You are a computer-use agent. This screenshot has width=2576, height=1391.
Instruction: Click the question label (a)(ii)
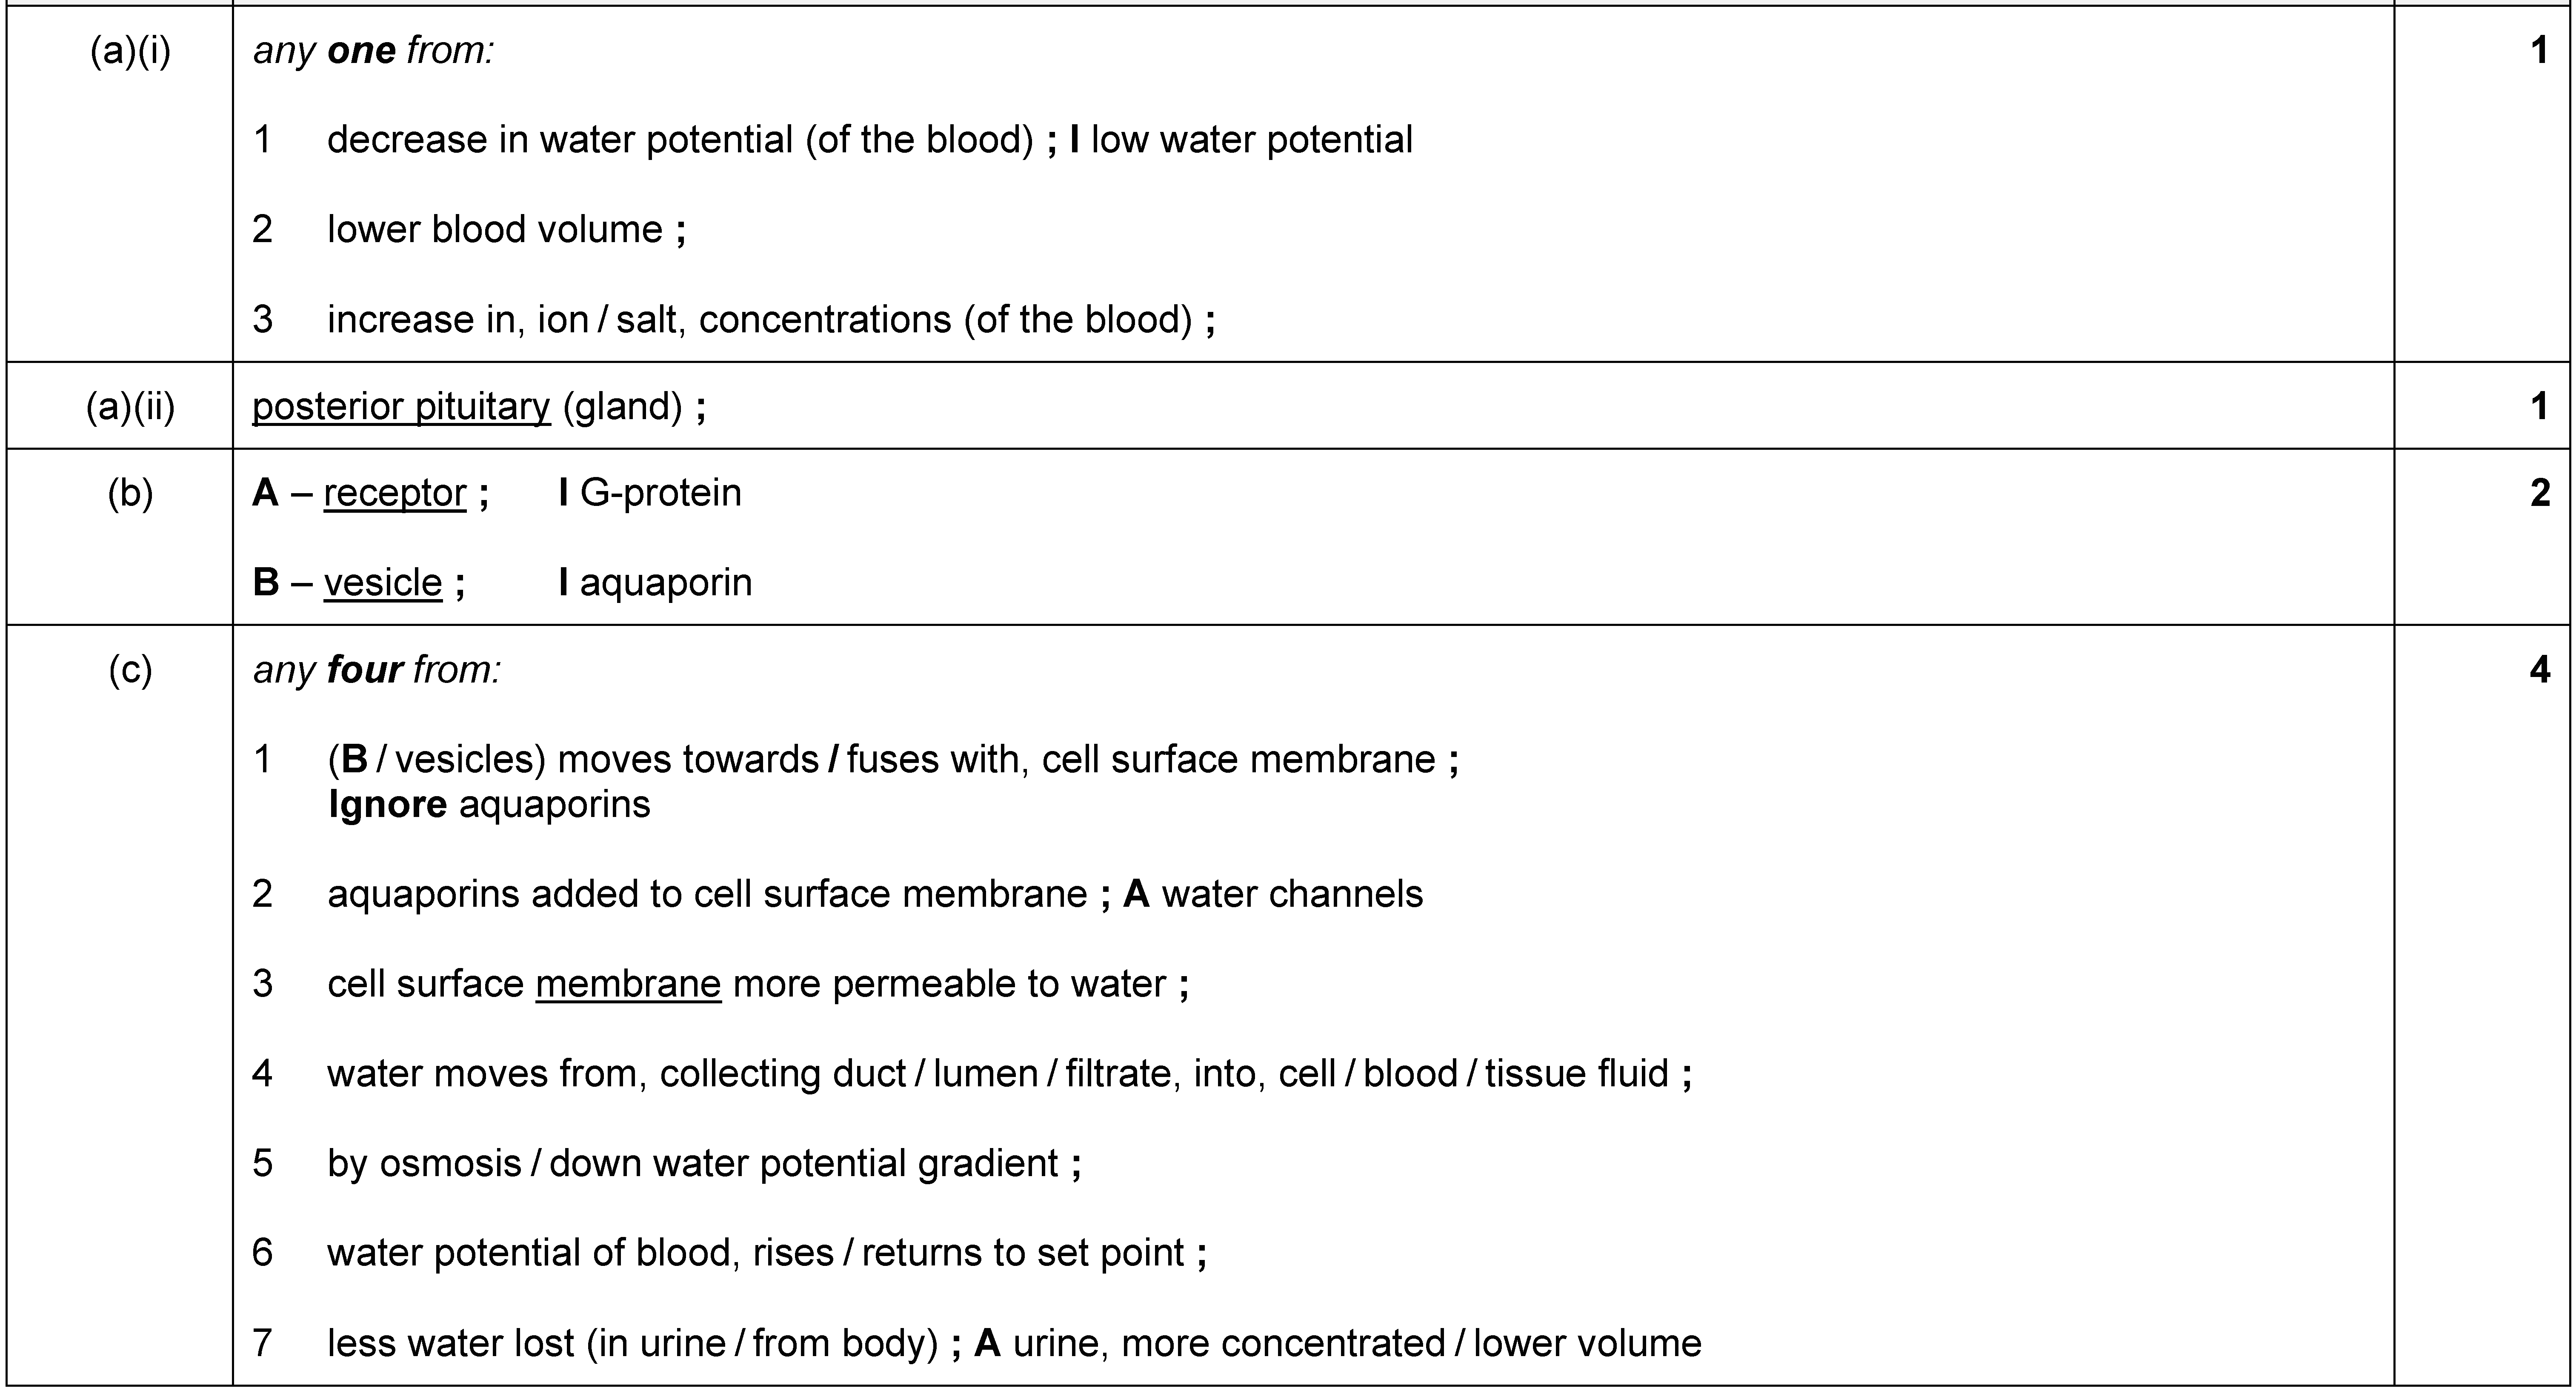(x=130, y=407)
